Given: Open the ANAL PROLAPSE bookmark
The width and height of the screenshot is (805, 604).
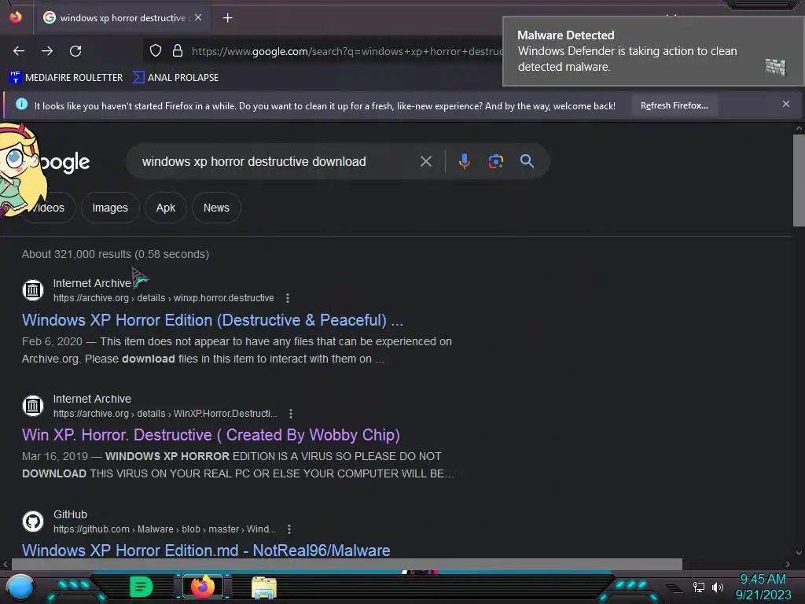Looking at the screenshot, I should tap(175, 78).
